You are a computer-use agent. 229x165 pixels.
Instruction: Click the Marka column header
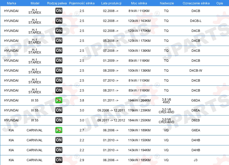(x=11, y=3)
